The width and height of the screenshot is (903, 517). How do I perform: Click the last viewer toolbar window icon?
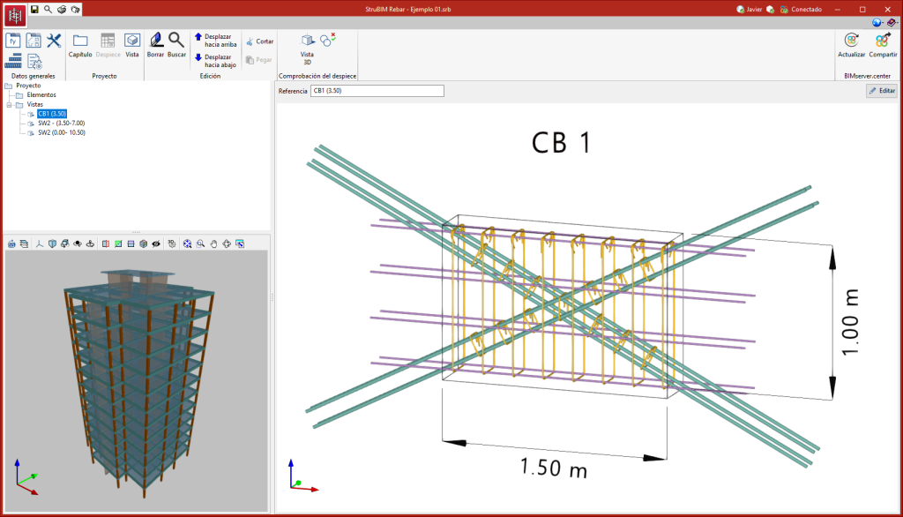[x=240, y=244]
